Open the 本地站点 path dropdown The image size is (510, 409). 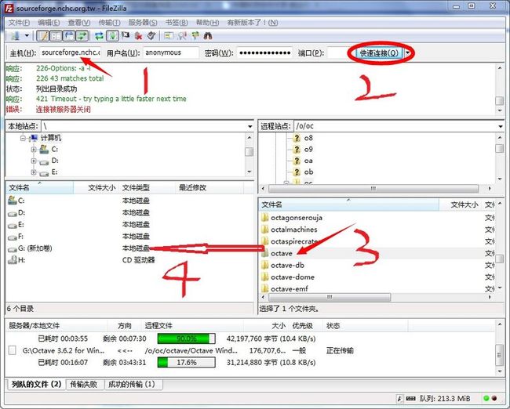(250, 126)
